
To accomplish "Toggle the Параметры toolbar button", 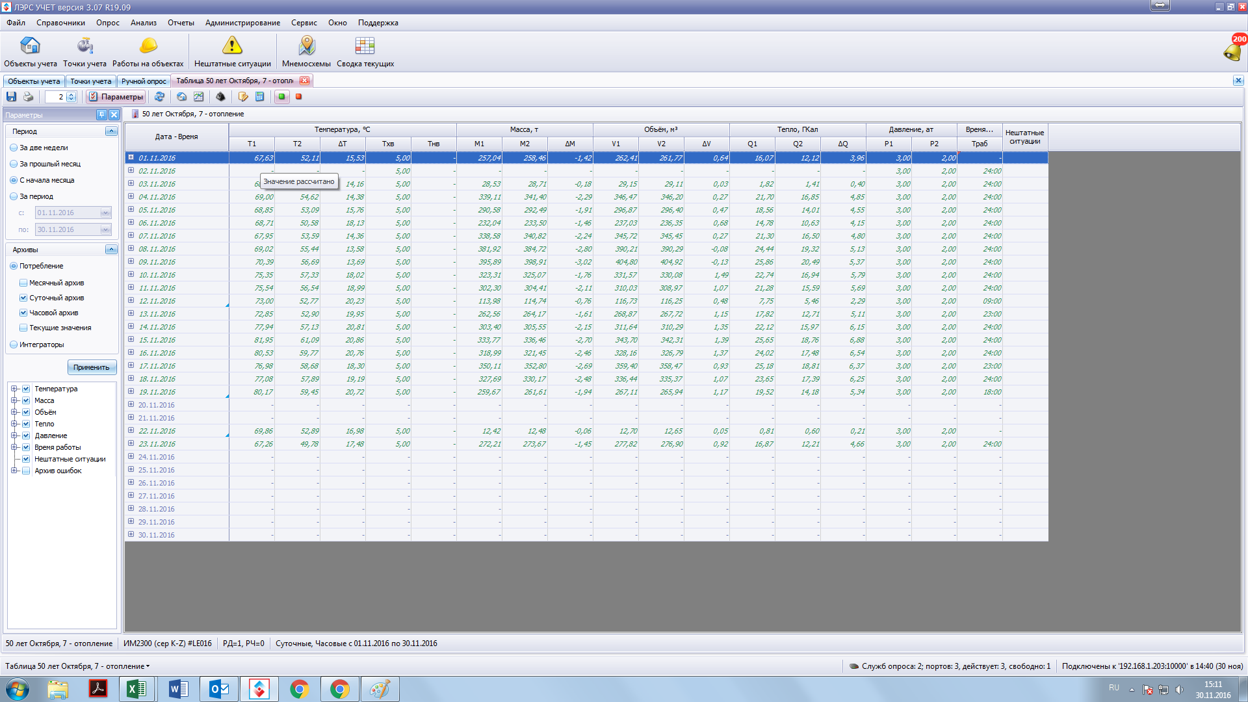I will [116, 97].
